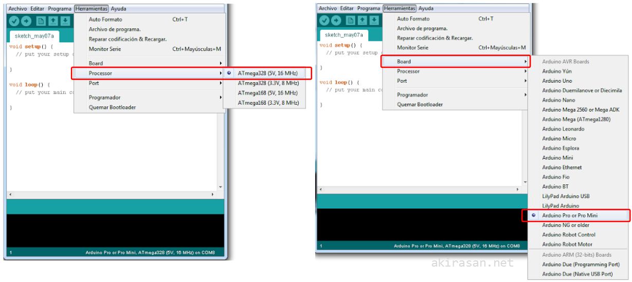Click Herramientas menu in right window
The width and height of the screenshot is (632, 282).
tap(400, 9)
